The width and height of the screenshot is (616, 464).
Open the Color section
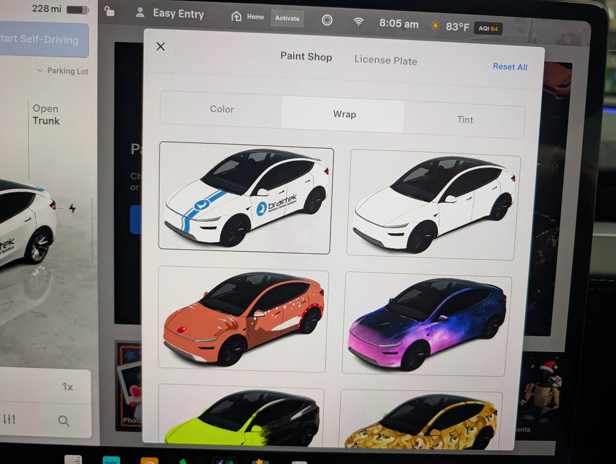click(x=221, y=109)
